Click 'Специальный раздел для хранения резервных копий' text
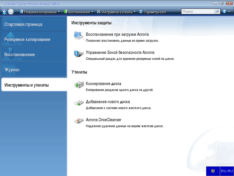Screen dimensions: 234x176 pyautogui.click(x=130, y=59)
